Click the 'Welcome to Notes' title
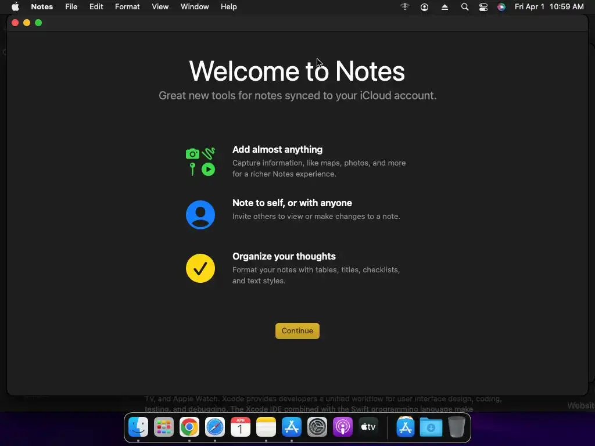 (297, 71)
